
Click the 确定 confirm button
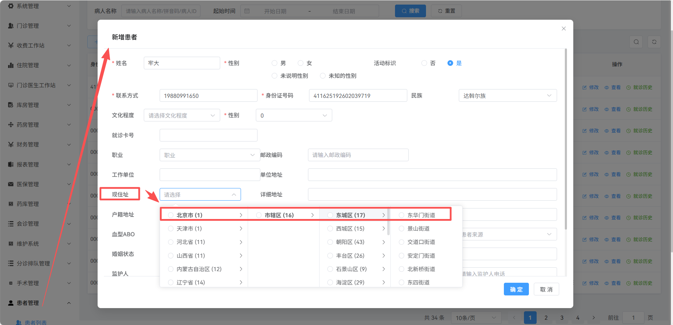tap(516, 289)
